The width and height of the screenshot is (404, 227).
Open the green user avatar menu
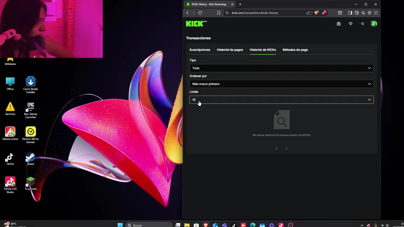pos(374,24)
